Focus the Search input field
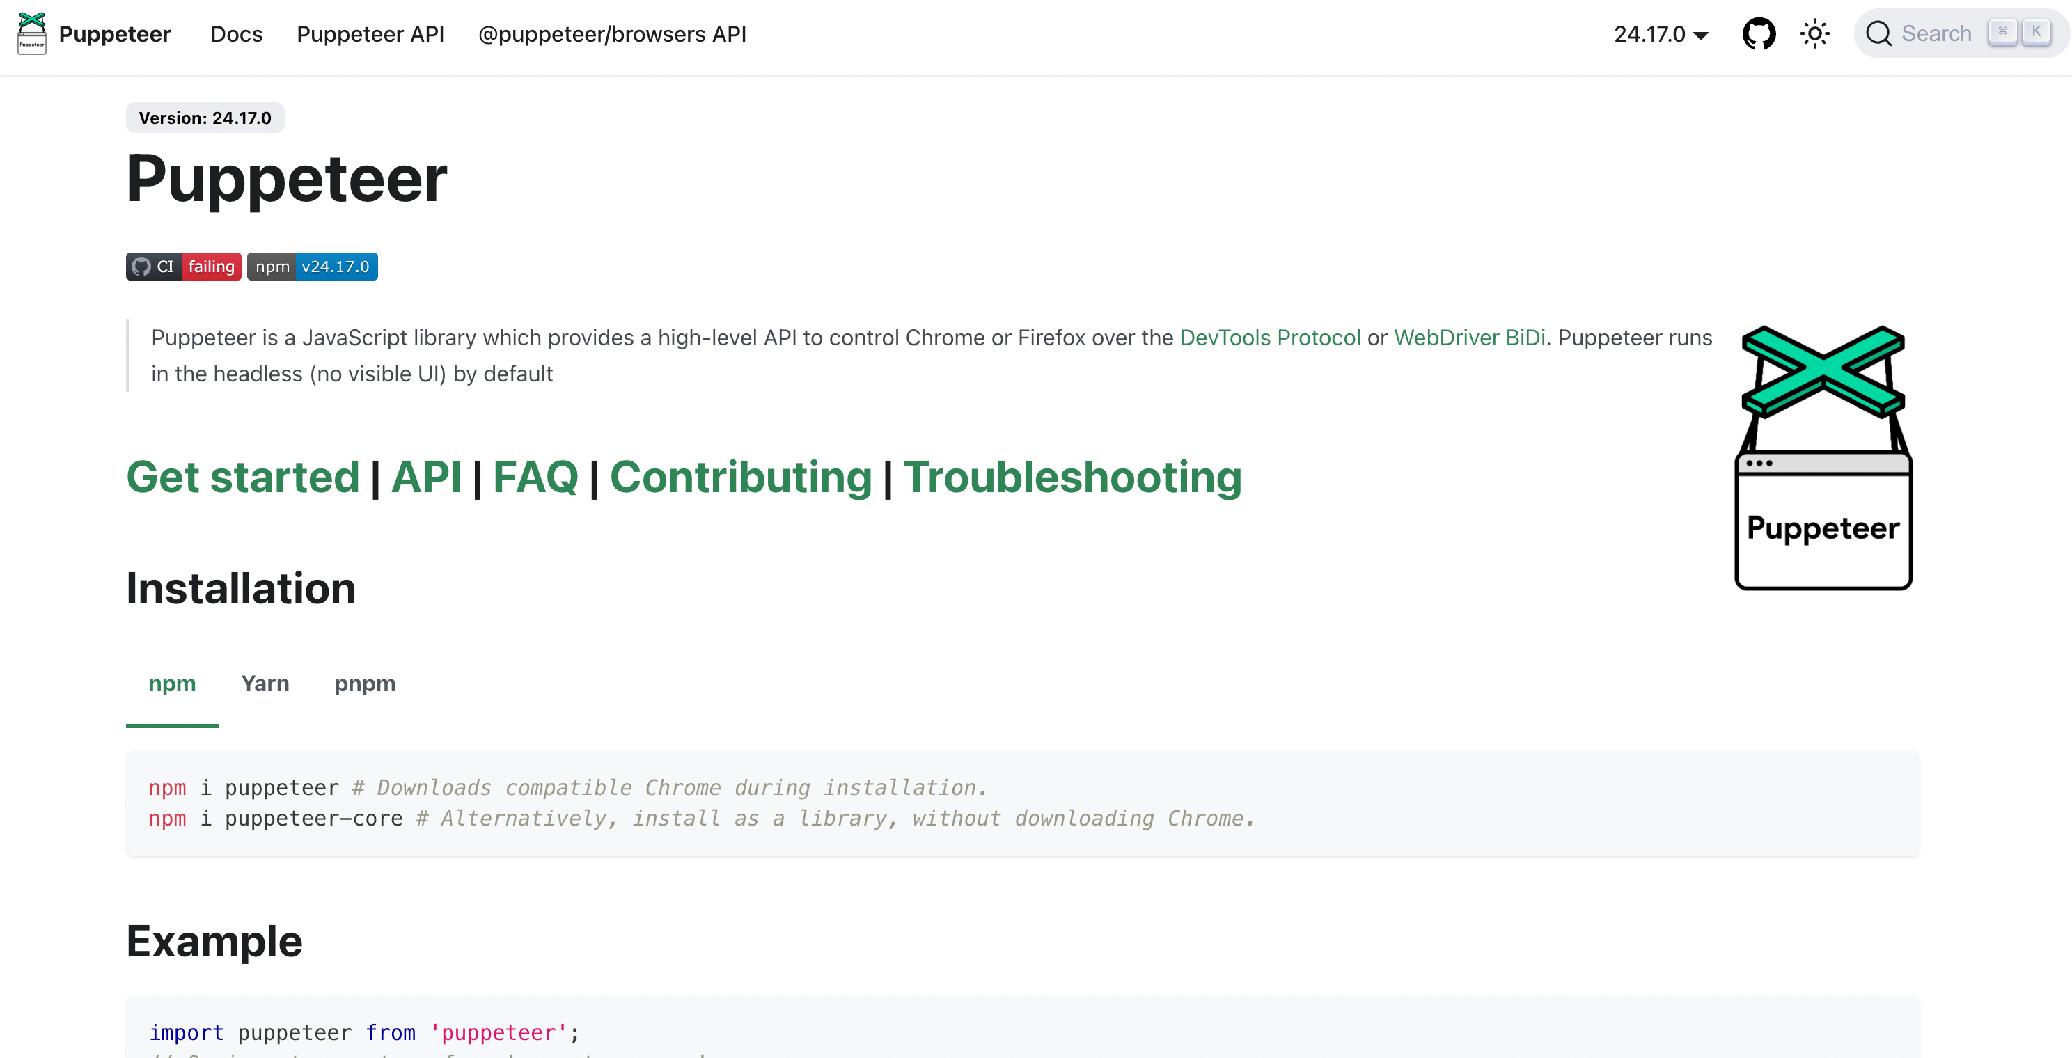The width and height of the screenshot is (2072, 1058). [x=1936, y=34]
